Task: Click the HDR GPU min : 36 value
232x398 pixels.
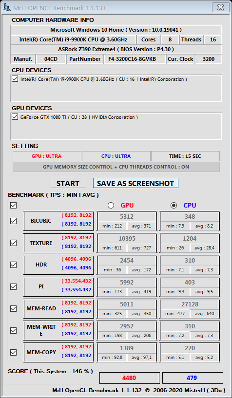Action: point(112,269)
